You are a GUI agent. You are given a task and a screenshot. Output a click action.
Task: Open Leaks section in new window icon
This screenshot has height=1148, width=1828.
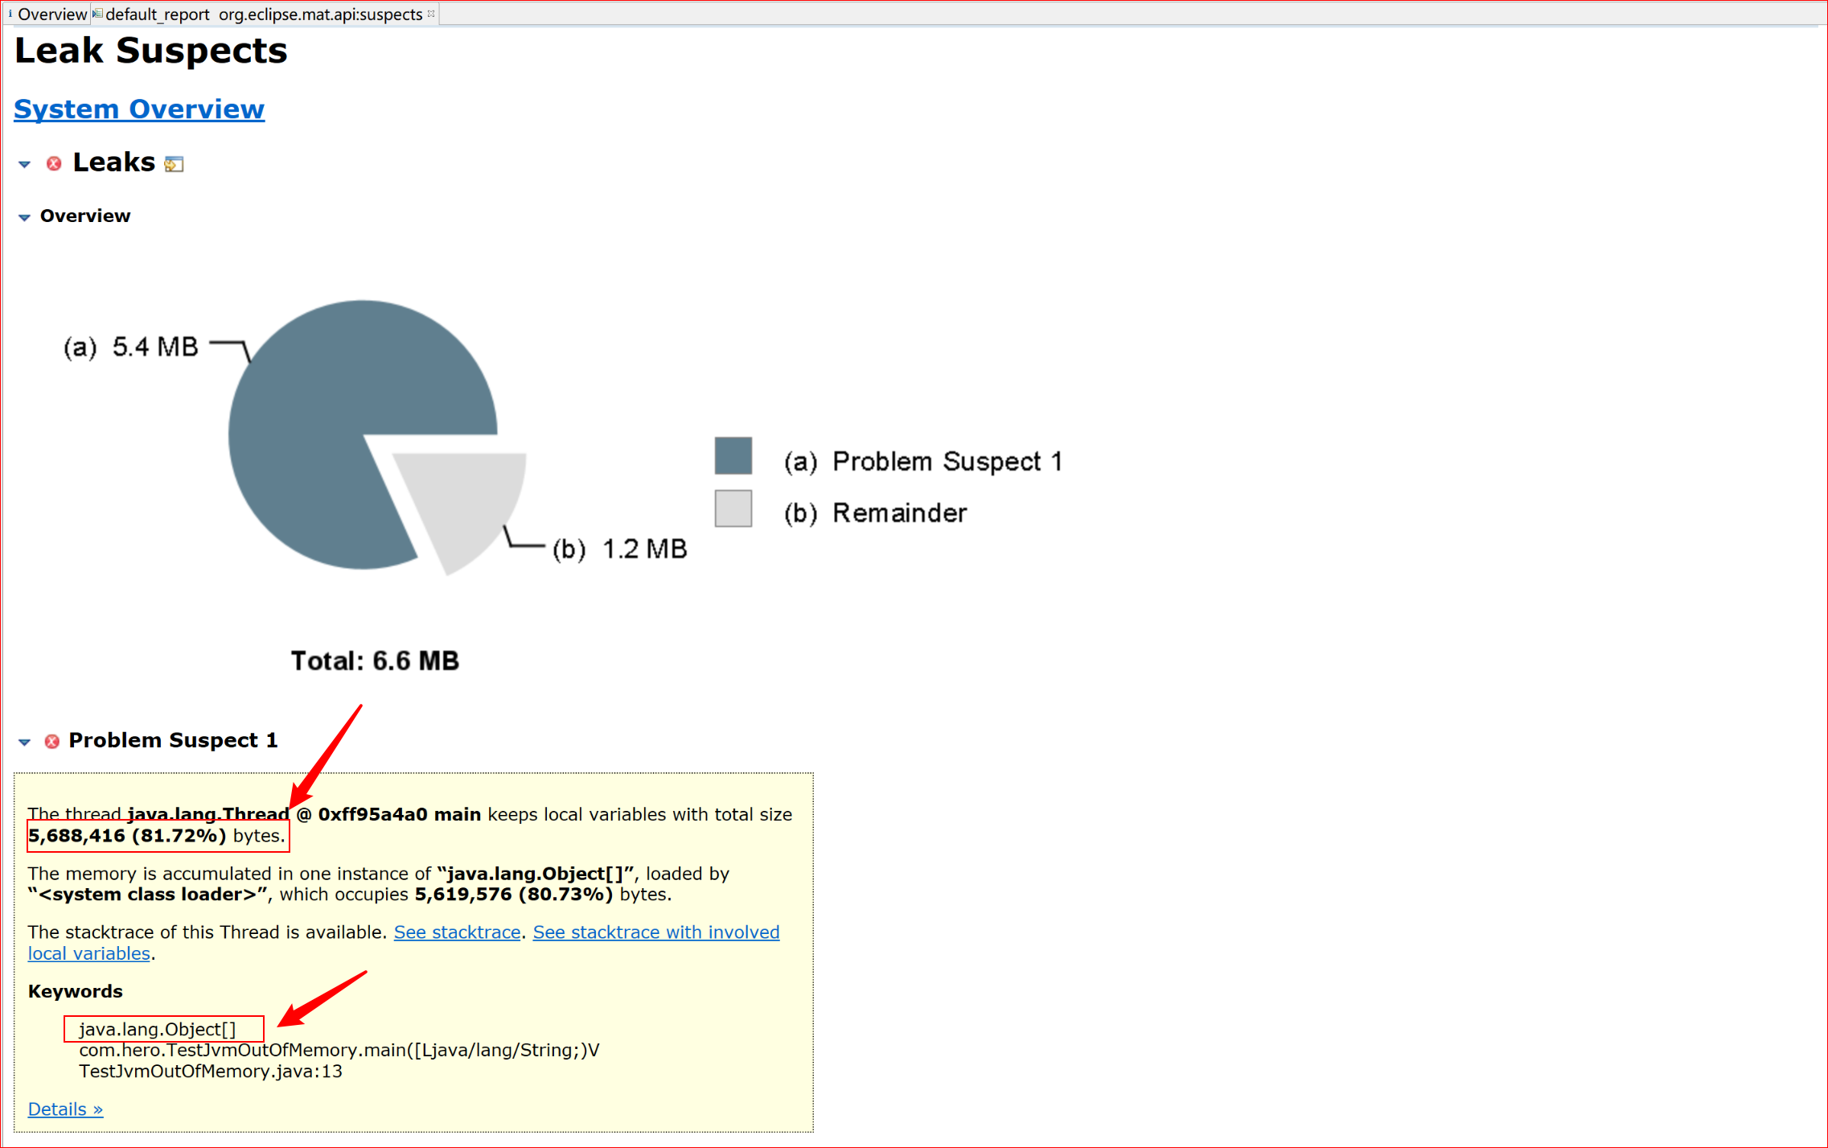pos(174,164)
